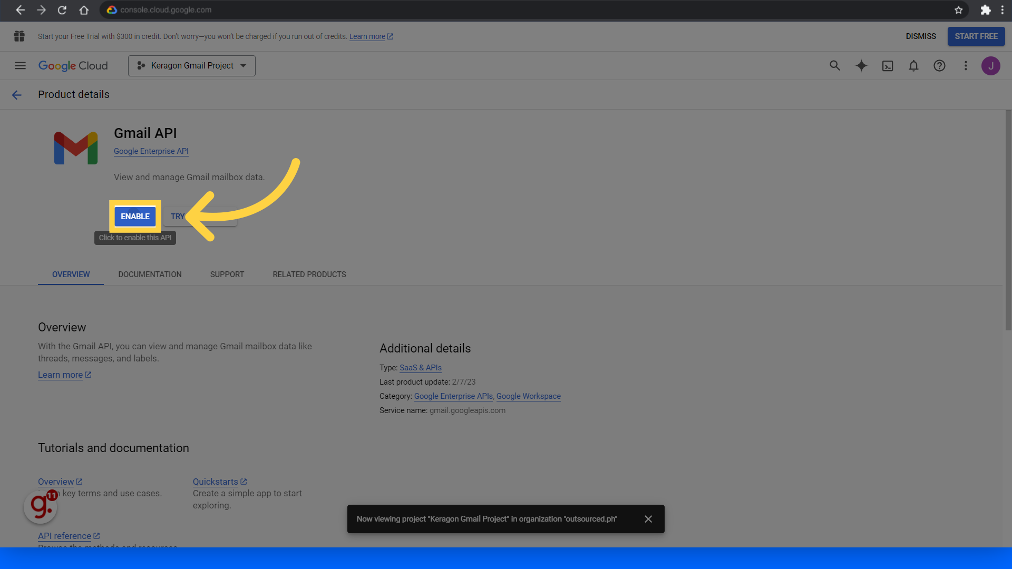Viewport: 1012px width, 569px height.
Task: Enable the Gmail API
Action: (x=135, y=217)
